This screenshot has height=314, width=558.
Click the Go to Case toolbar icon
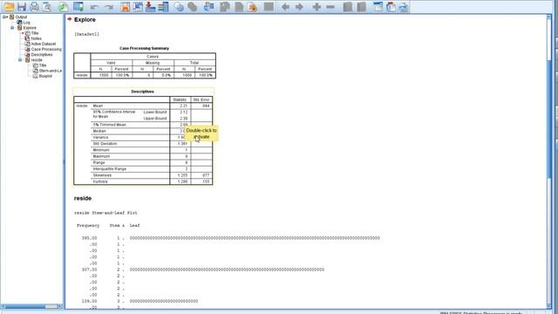[x=138, y=6]
